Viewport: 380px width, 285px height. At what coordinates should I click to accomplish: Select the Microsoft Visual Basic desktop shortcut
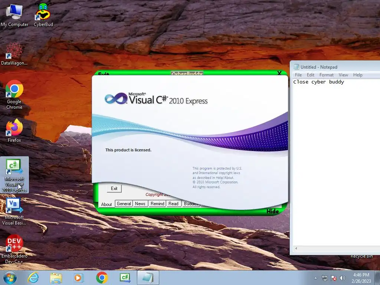click(x=14, y=212)
